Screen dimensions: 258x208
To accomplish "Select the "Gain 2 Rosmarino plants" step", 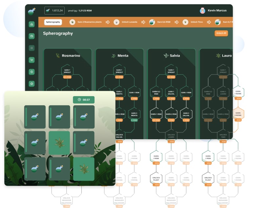I will pos(85,22).
